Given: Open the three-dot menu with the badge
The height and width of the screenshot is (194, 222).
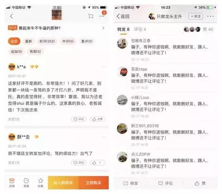Looking at the screenshot, I should coord(103,15).
